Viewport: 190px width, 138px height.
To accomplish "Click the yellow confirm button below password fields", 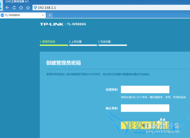I will [145, 125].
